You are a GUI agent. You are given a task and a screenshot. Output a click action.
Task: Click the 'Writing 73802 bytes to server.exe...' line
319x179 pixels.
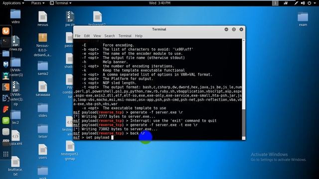coord(115,129)
